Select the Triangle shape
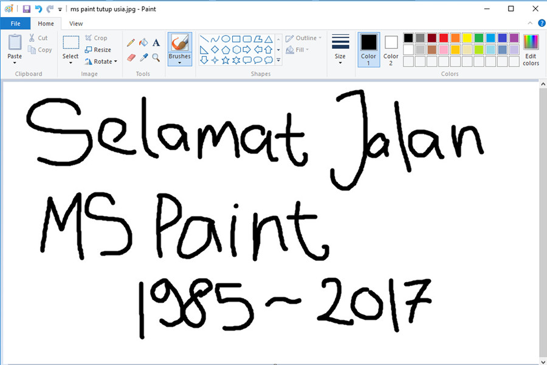Screen dimensions: 547x365 pyautogui.click(x=268, y=39)
